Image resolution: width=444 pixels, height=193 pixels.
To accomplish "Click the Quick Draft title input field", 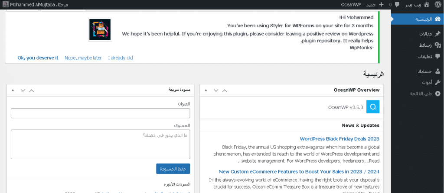I will pyautogui.click(x=100, y=113).
